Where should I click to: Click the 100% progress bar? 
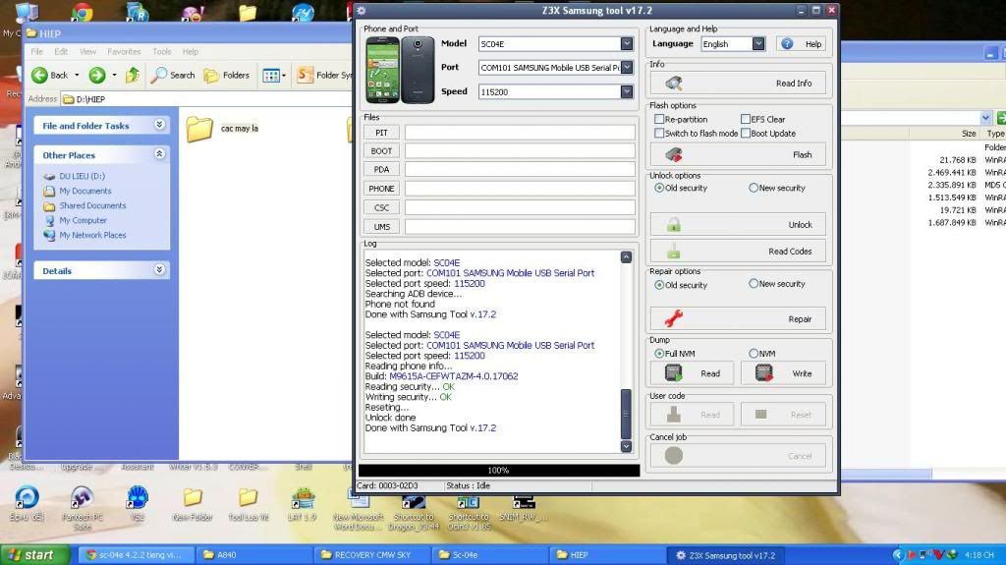pos(498,470)
